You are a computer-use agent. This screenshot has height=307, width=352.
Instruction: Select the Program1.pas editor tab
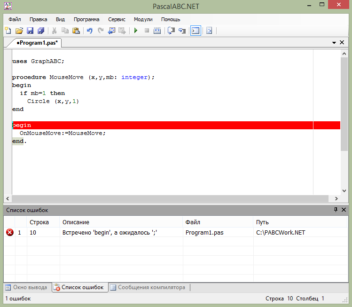(x=37, y=43)
